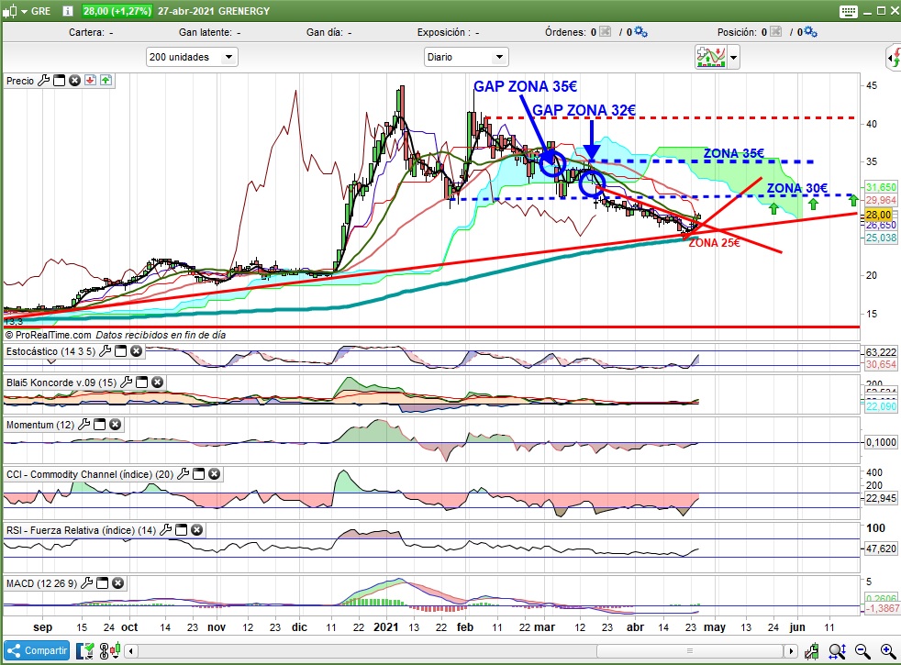
Task: Close position using Posición X icon
Action: pos(775,31)
